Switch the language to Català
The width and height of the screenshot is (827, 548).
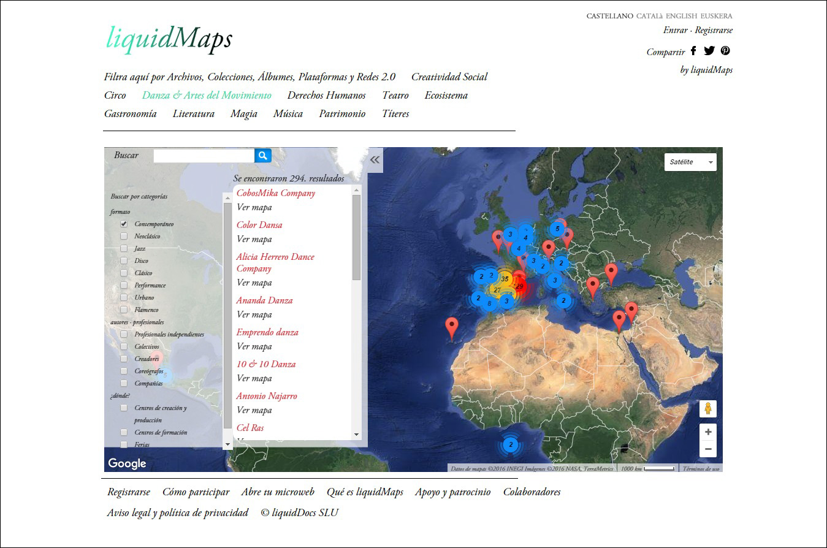pos(650,16)
